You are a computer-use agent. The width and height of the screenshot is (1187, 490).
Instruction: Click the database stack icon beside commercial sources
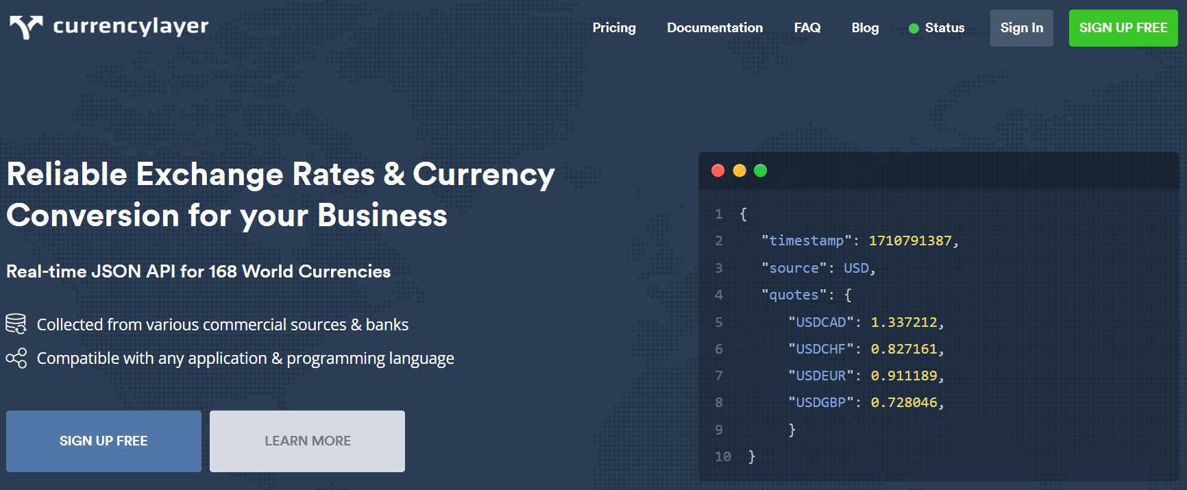pos(16,323)
